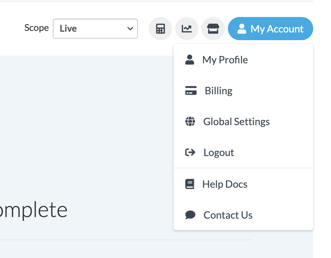Click the speech bubble Contact Us icon
Screen dimensions: 331x258
[190, 215]
